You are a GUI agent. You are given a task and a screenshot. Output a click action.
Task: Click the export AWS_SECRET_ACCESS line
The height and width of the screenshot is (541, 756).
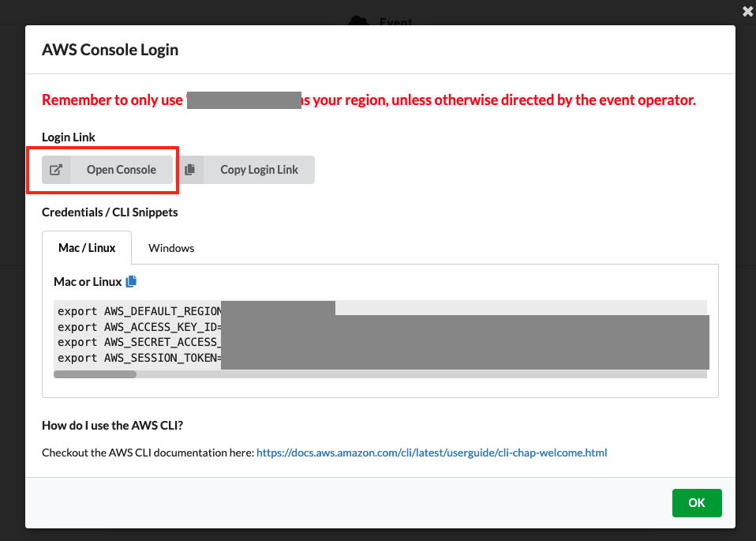click(x=140, y=342)
